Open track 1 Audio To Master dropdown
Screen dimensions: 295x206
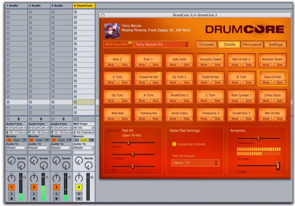click(16, 148)
